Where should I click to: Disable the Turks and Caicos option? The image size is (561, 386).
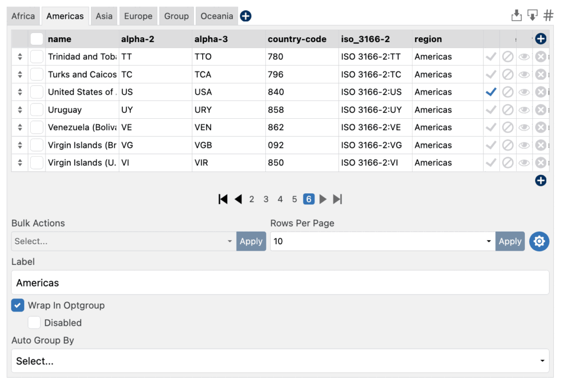tap(508, 74)
